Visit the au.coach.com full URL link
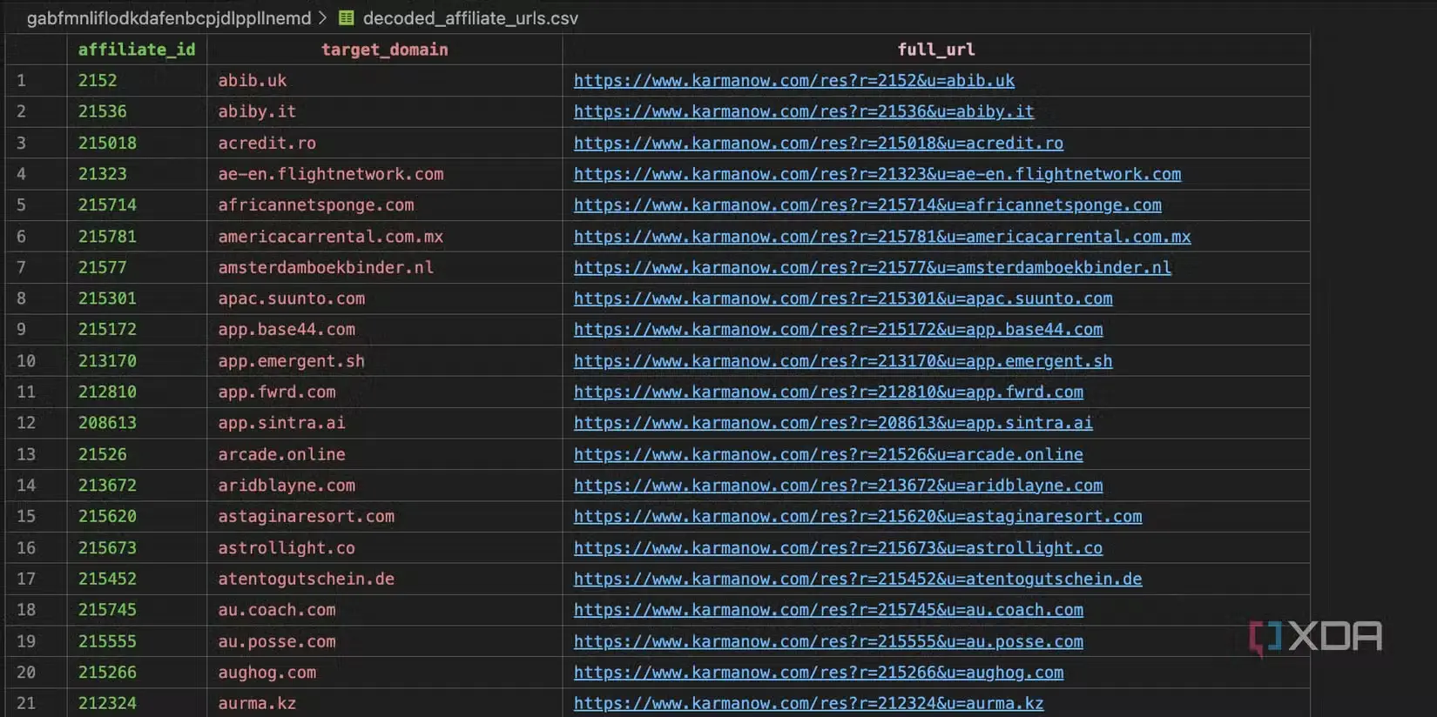Viewport: 1437px width, 717px height. (828, 610)
